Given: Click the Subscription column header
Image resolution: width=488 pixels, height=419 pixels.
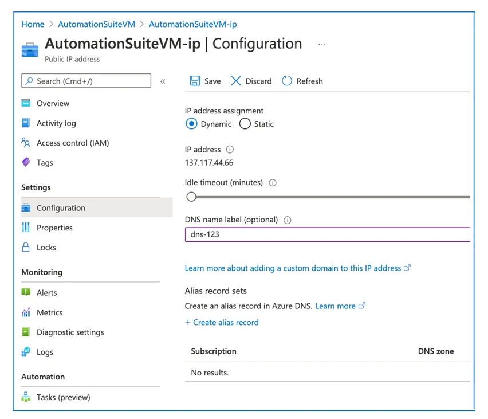Looking at the screenshot, I should click(x=214, y=351).
